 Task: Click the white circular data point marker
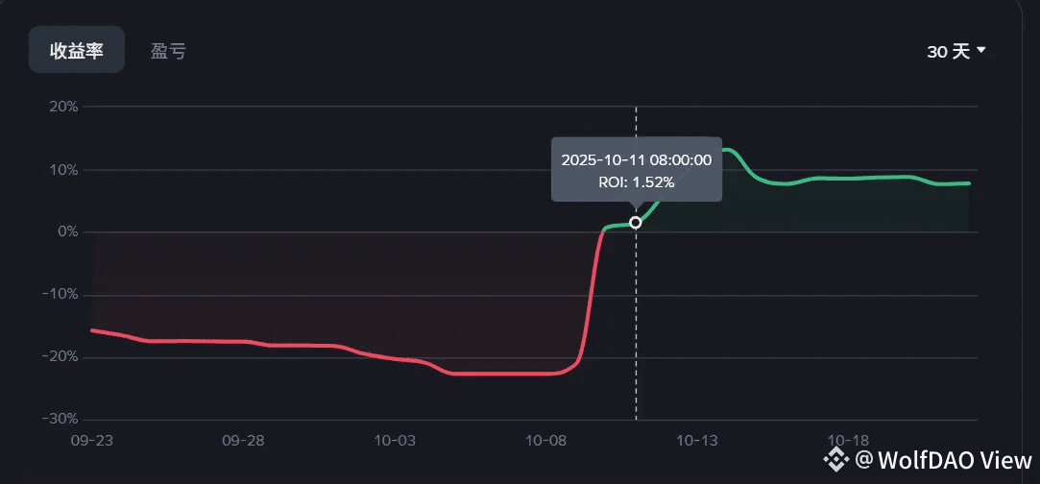coord(636,223)
